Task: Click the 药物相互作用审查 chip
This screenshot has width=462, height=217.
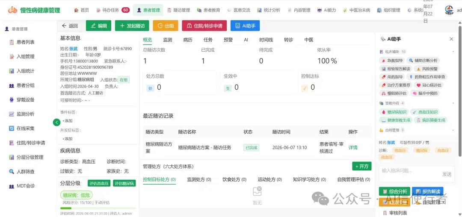Action: 427,77
